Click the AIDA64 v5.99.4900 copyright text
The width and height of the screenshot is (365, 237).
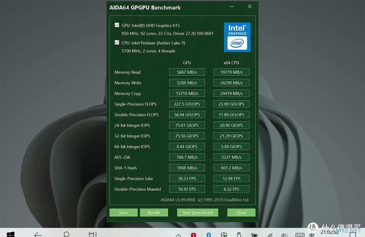tap(205, 200)
